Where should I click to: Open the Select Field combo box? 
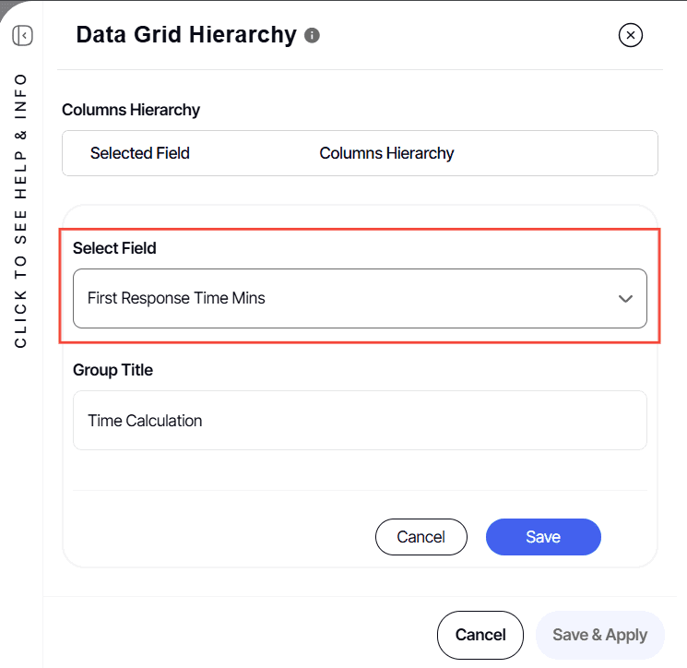360,299
